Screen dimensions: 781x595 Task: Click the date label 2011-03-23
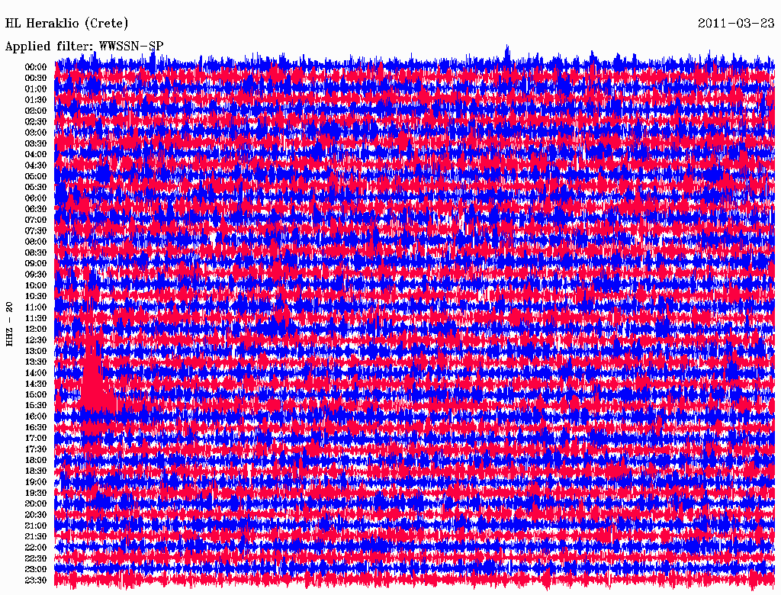[x=736, y=23]
